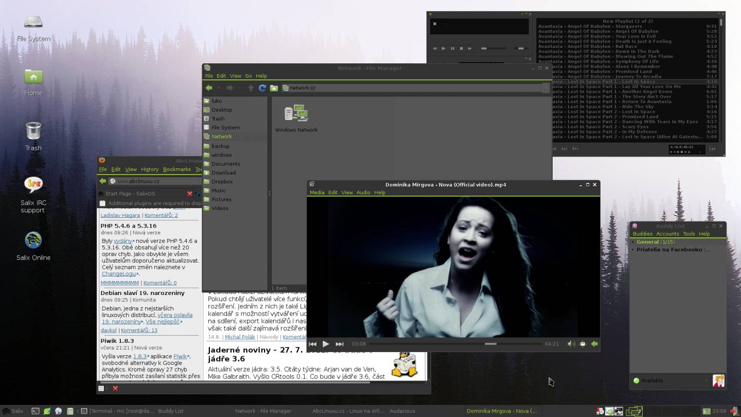Adjust the Audacious volume slider

click(x=494, y=48)
